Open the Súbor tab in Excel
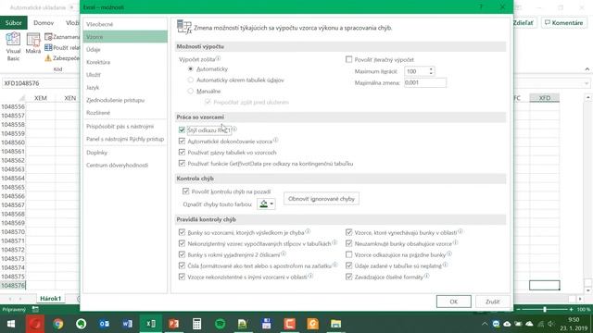The image size is (593, 333). coord(14,22)
